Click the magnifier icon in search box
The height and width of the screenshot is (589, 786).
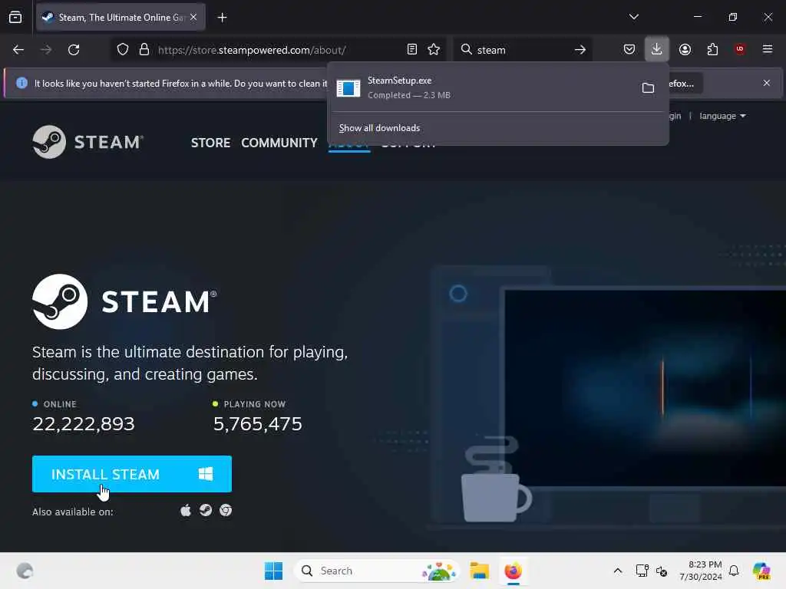tap(466, 49)
